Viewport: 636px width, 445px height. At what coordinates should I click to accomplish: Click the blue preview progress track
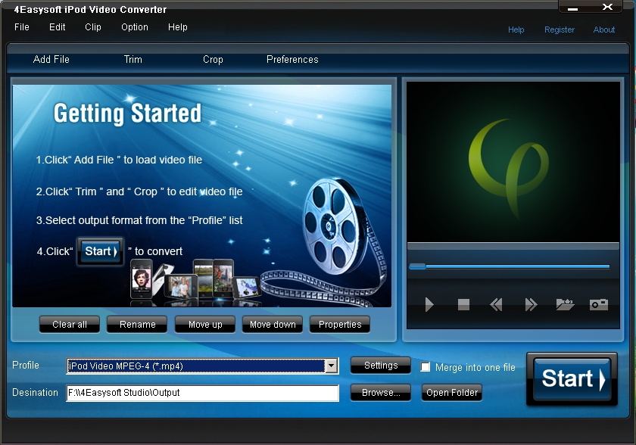click(518, 266)
